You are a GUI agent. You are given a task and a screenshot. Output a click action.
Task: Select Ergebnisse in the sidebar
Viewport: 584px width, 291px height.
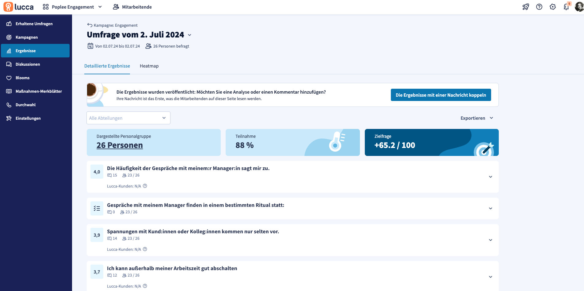pyautogui.click(x=35, y=51)
